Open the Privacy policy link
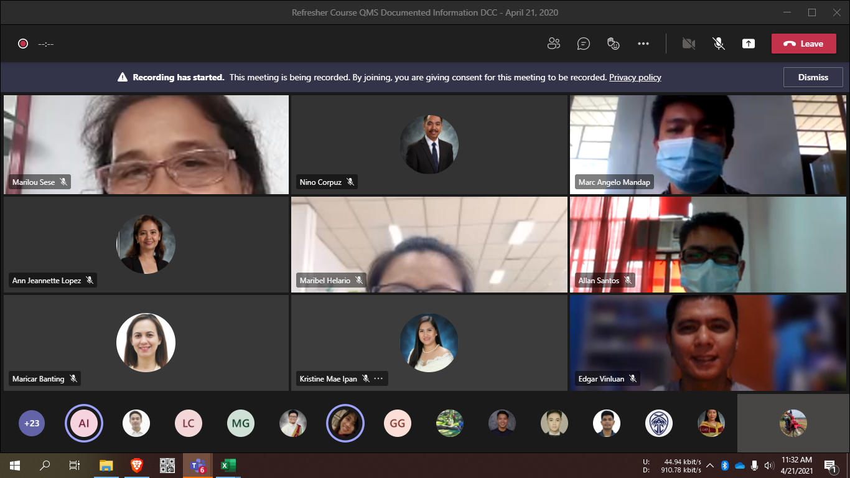 635,77
